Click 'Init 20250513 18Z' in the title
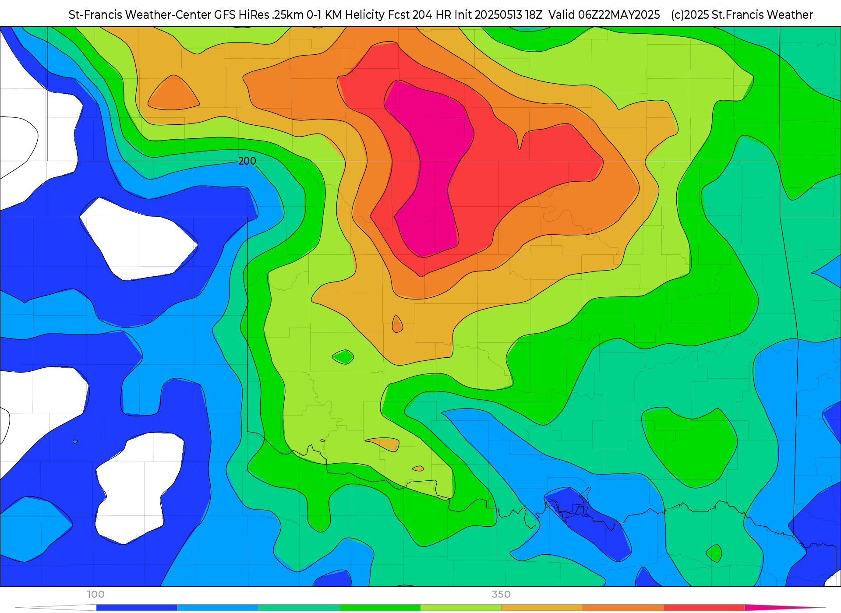This screenshot has width=841, height=613. [498, 15]
